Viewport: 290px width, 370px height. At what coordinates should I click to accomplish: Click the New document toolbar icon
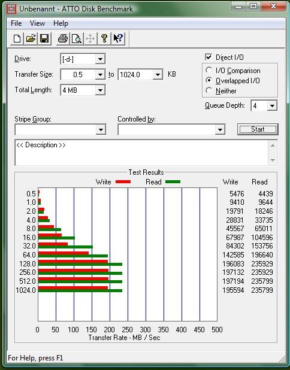(x=17, y=38)
